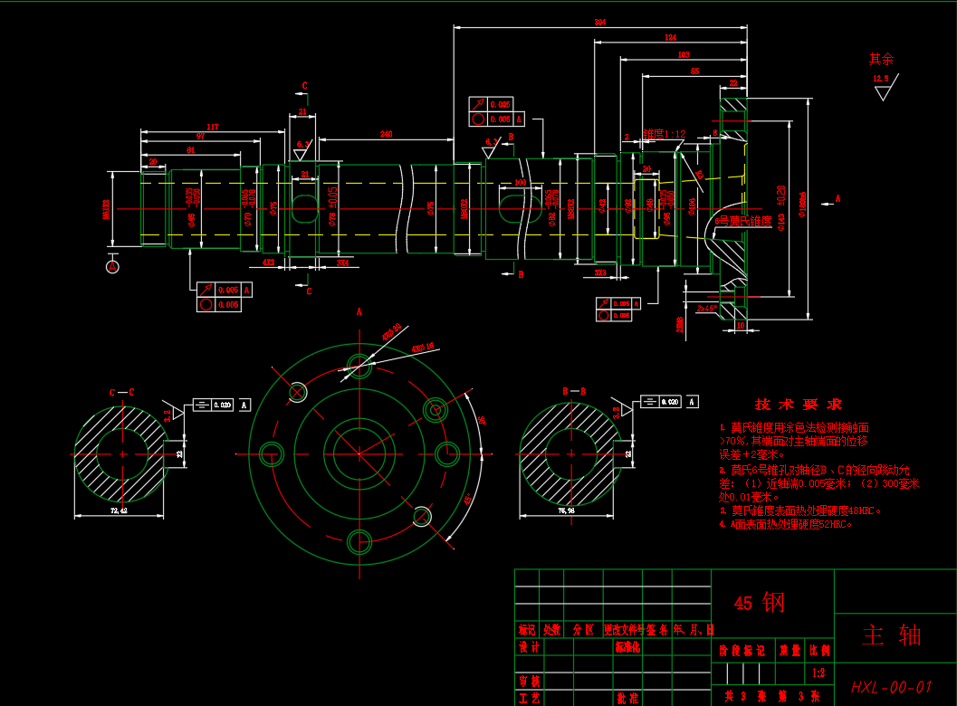Click the datum A circle symbol
This screenshot has width=957, height=706.
pyautogui.click(x=112, y=266)
